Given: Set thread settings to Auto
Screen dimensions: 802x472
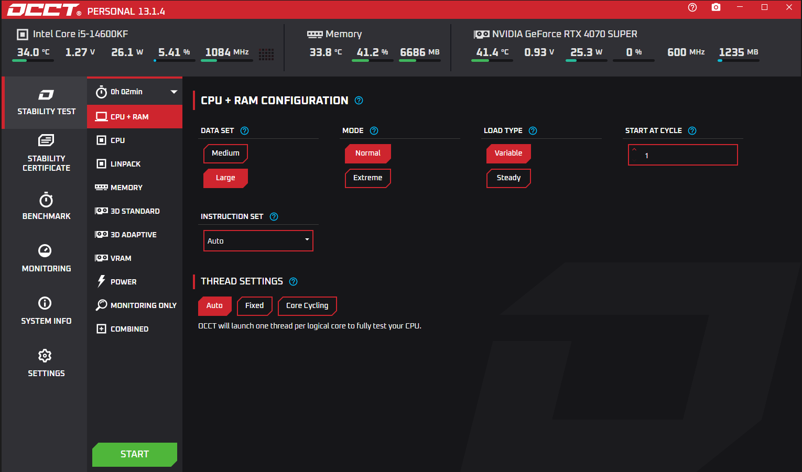Looking at the screenshot, I should point(214,306).
